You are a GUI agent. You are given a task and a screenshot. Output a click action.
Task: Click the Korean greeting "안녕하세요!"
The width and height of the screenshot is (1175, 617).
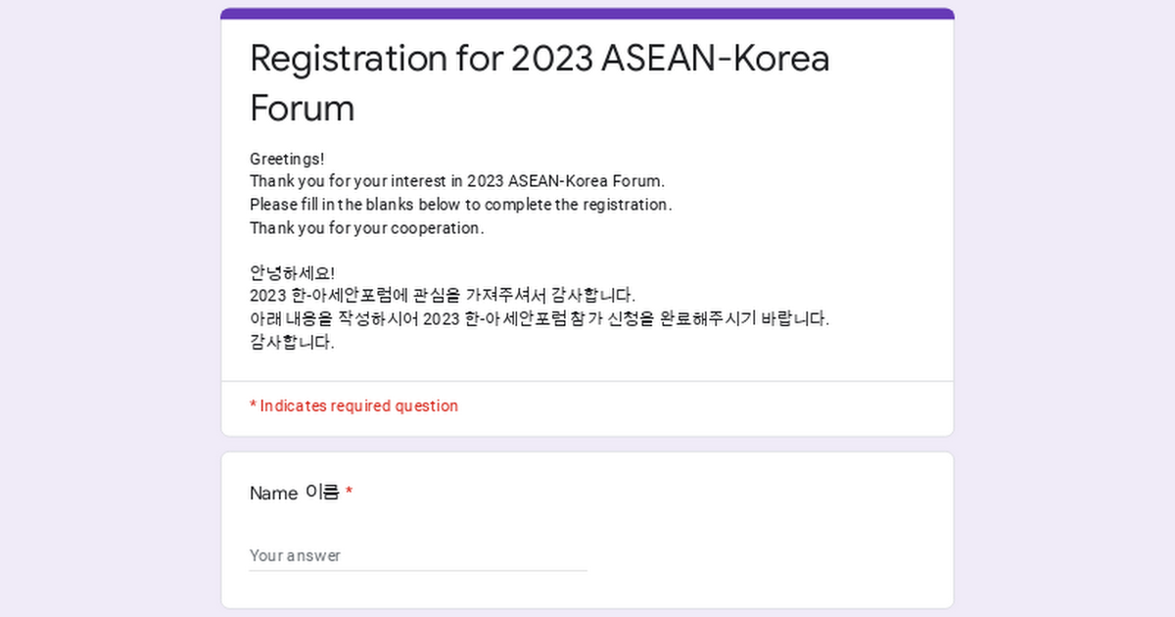pos(279,272)
